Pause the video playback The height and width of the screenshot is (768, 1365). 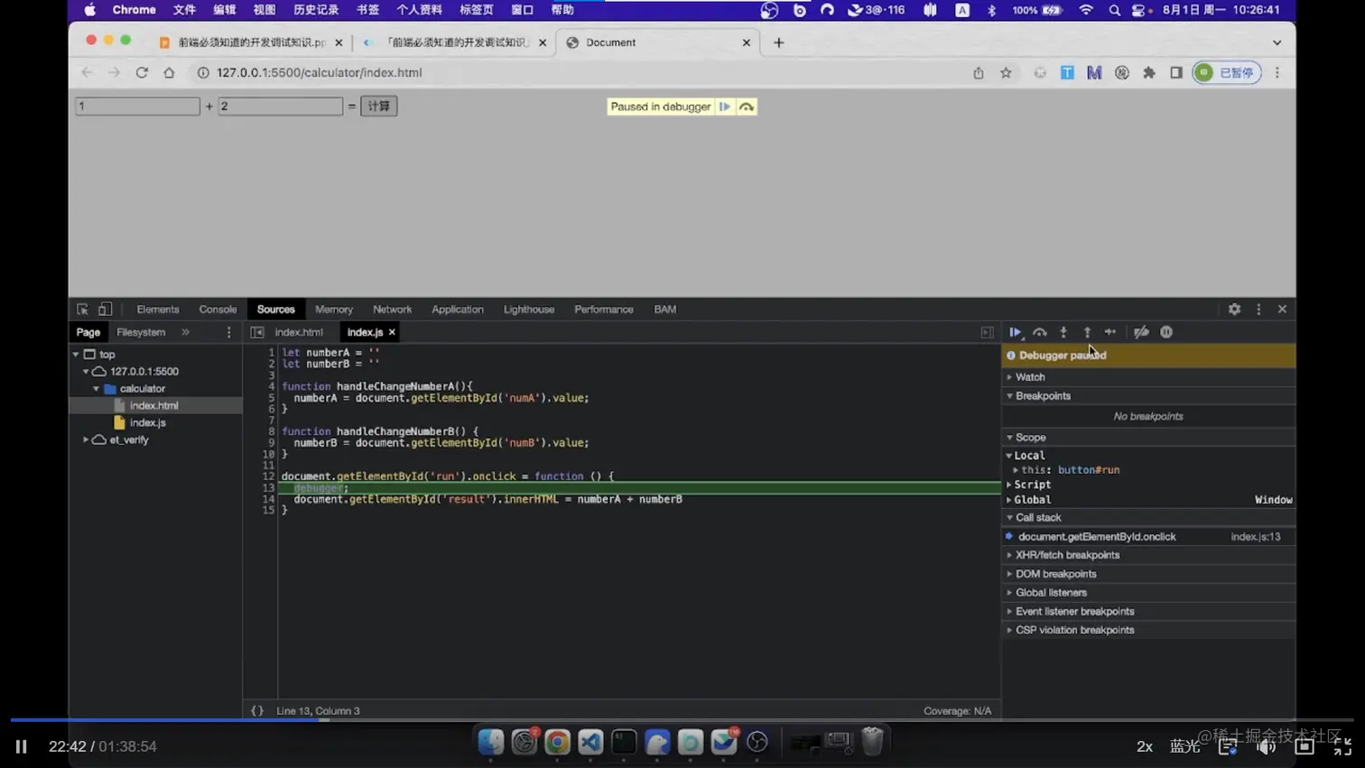22,746
